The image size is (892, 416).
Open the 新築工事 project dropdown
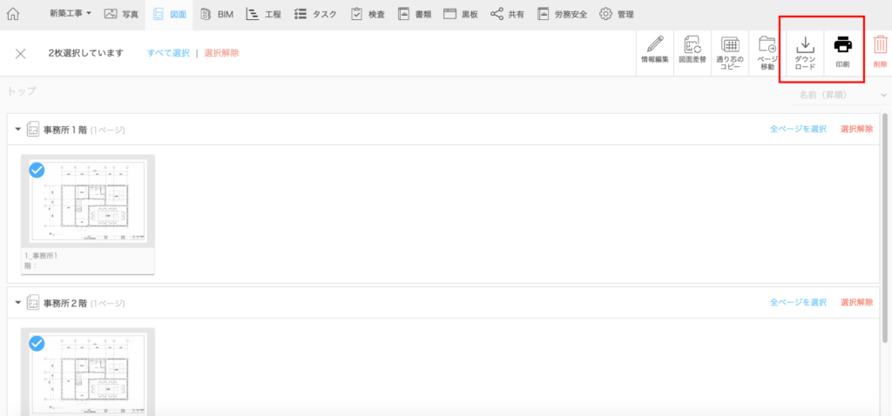click(x=71, y=14)
